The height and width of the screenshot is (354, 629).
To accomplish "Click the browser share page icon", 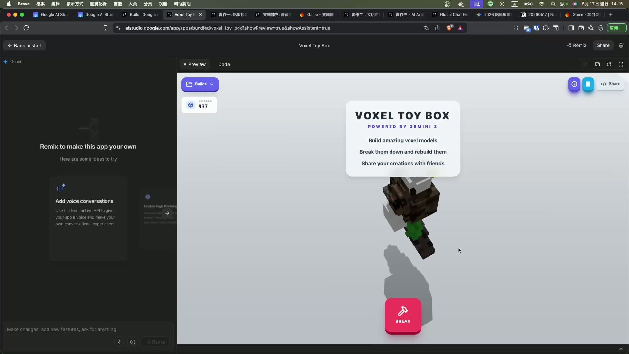I will [x=437, y=28].
